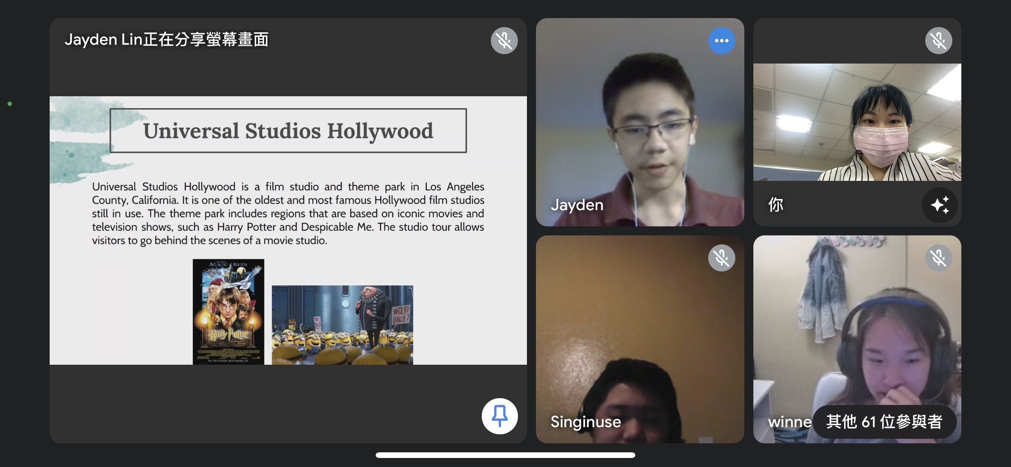1011x467 pixels.
Task: Open Jayden's three-dot options menu
Action: [721, 41]
